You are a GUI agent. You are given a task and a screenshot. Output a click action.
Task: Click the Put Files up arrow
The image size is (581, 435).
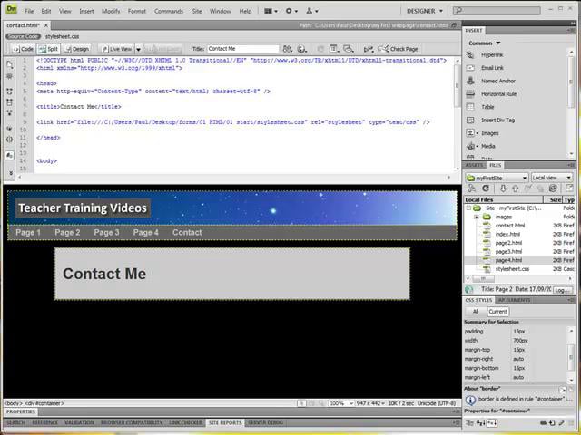pos(515,188)
